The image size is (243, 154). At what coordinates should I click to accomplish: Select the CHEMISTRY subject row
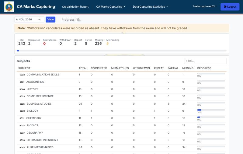pos(122,119)
